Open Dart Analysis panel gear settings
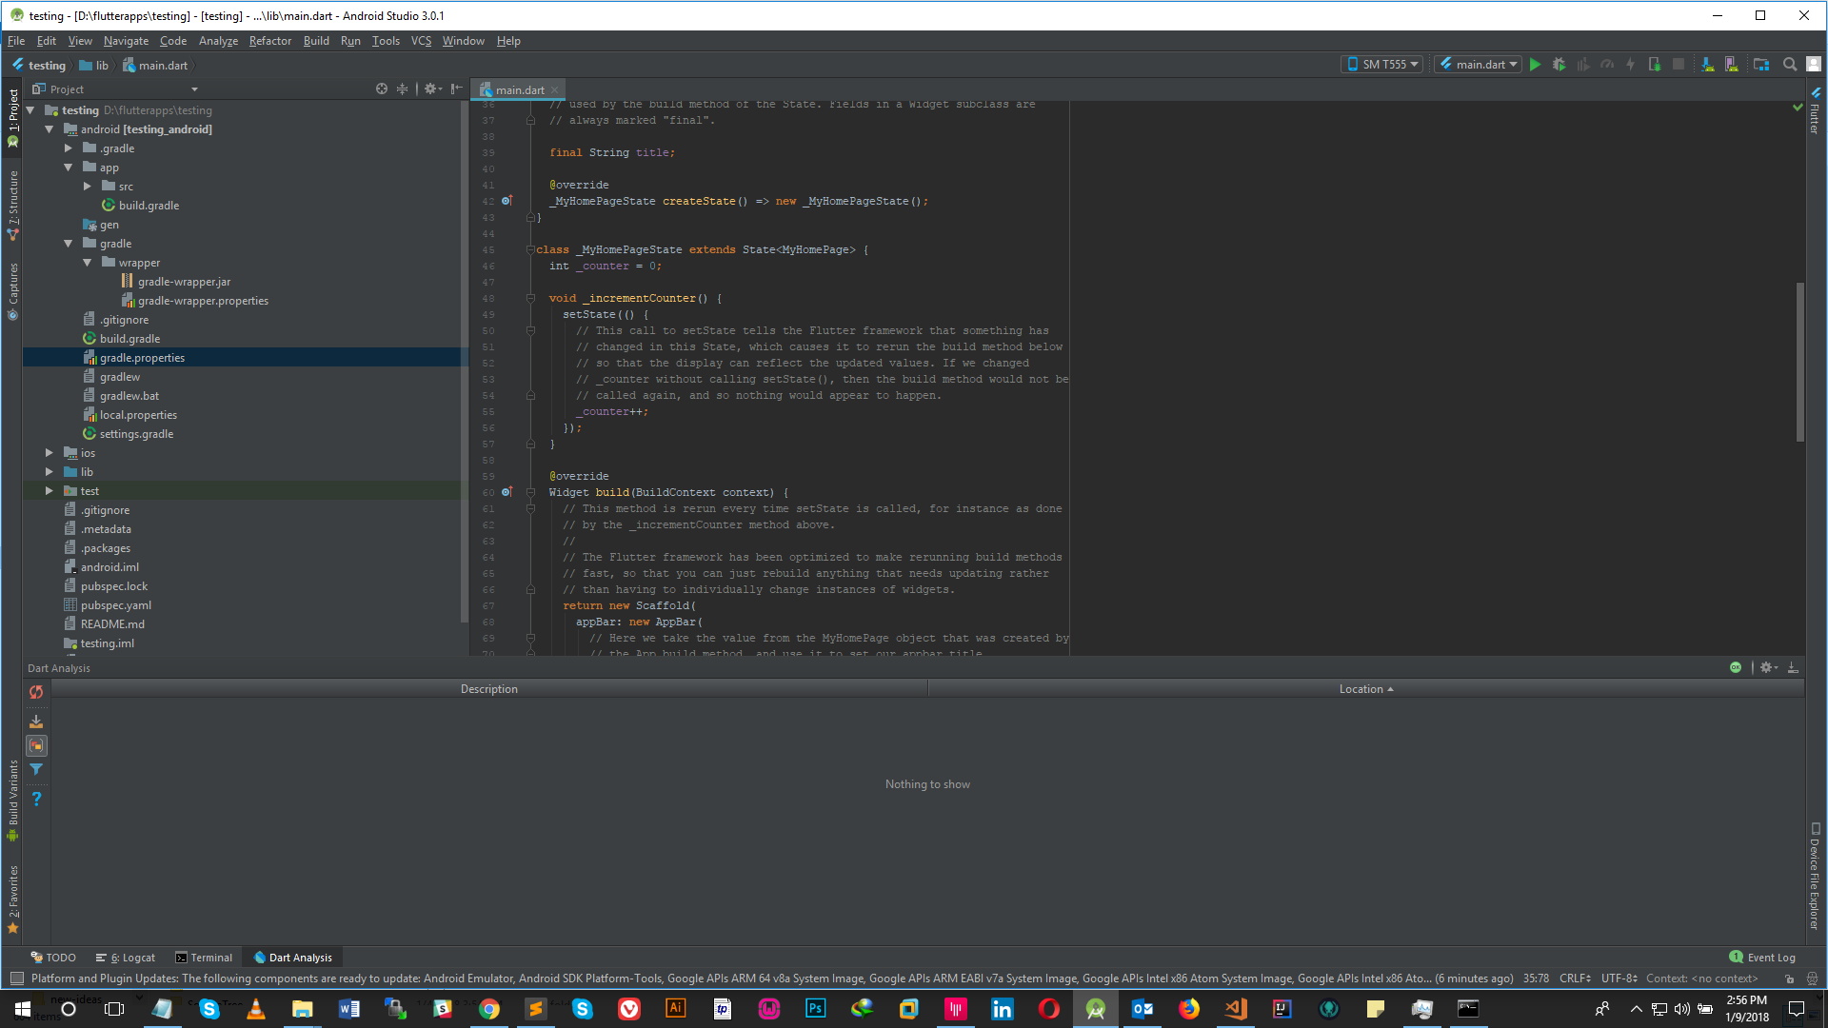 click(1768, 668)
